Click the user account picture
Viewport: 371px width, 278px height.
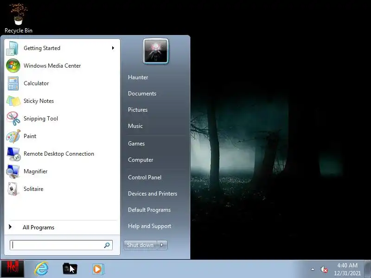[156, 51]
